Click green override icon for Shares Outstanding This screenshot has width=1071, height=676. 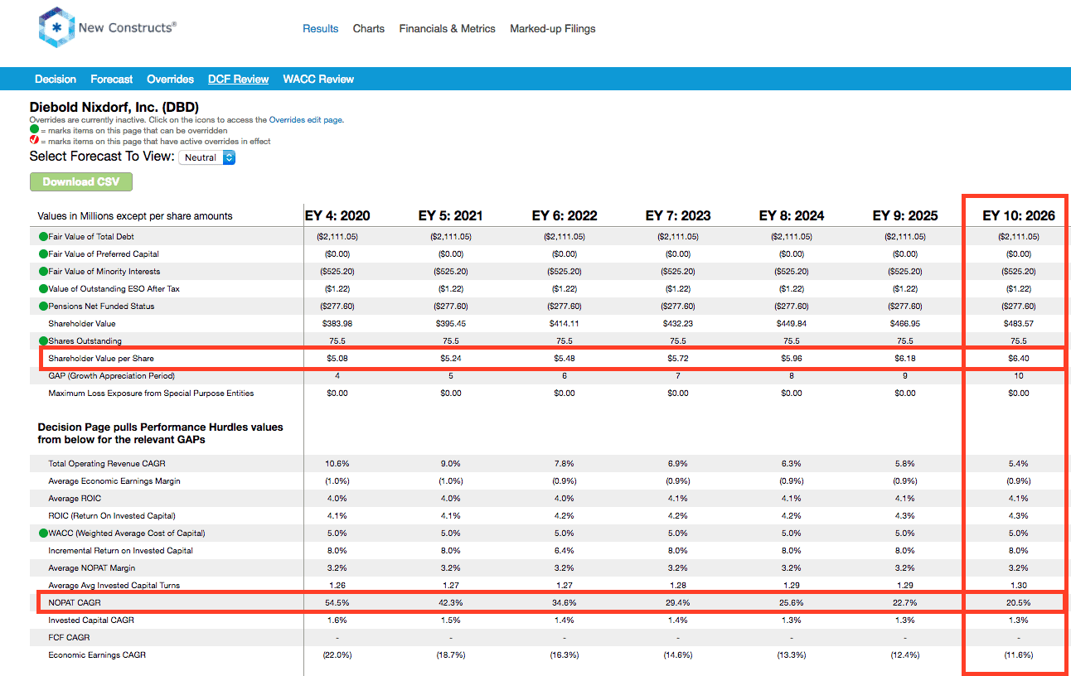coord(43,341)
